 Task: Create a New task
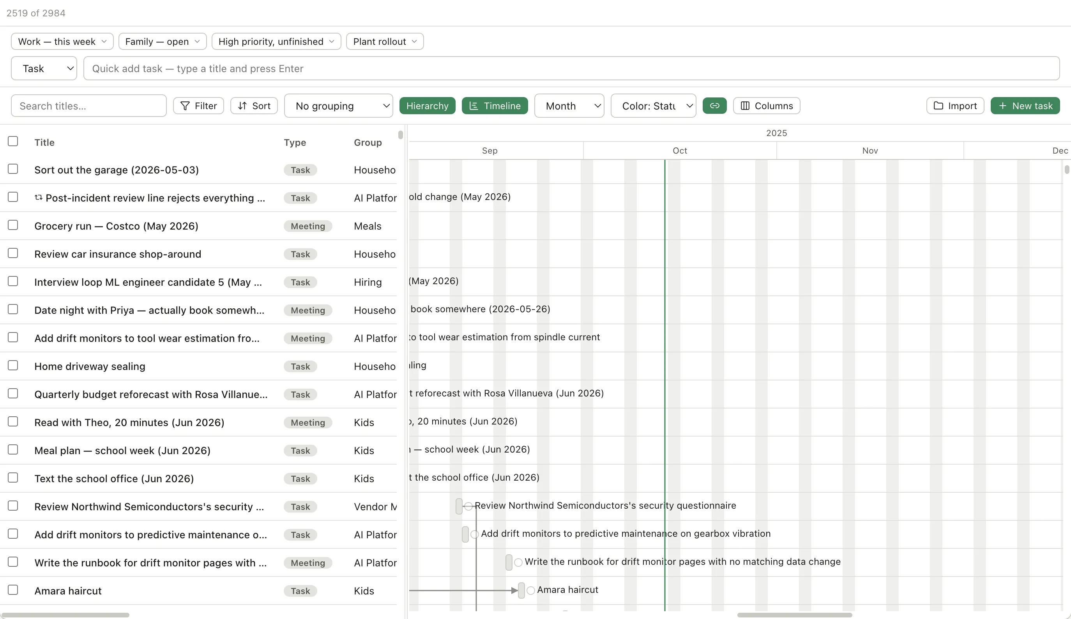(x=1025, y=106)
